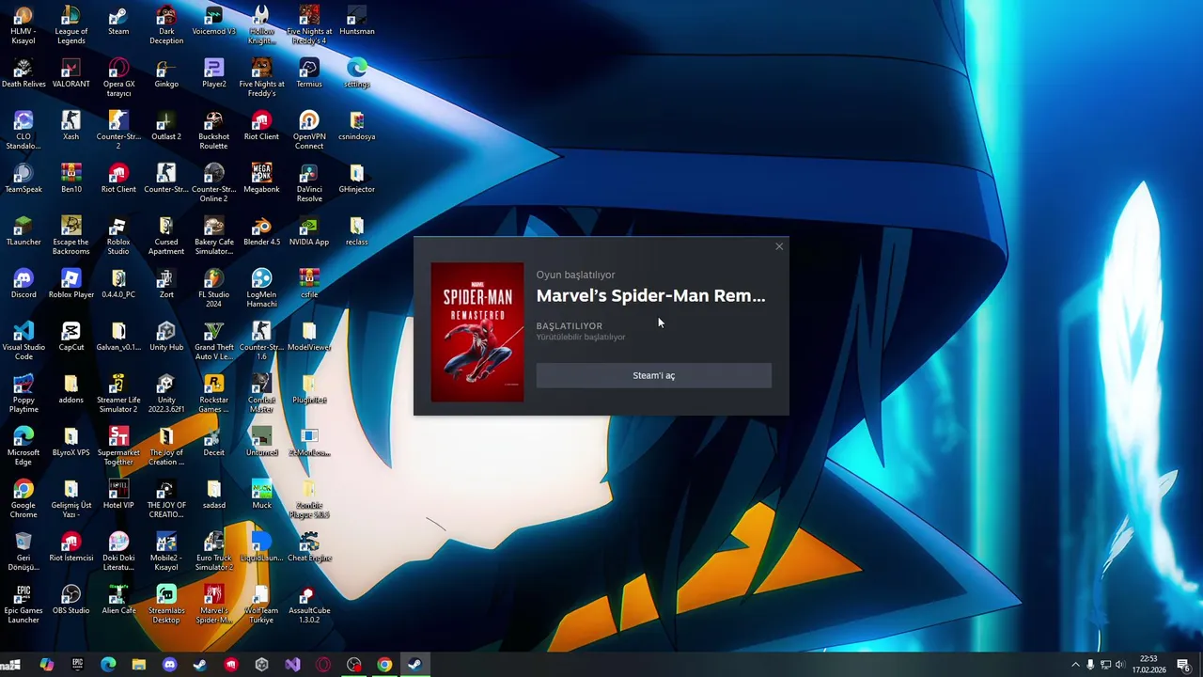This screenshot has width=1203, height=677.
Task: Open Google Chrome from the taskbar
Action: pyautogui.click(x=384, y=665)
